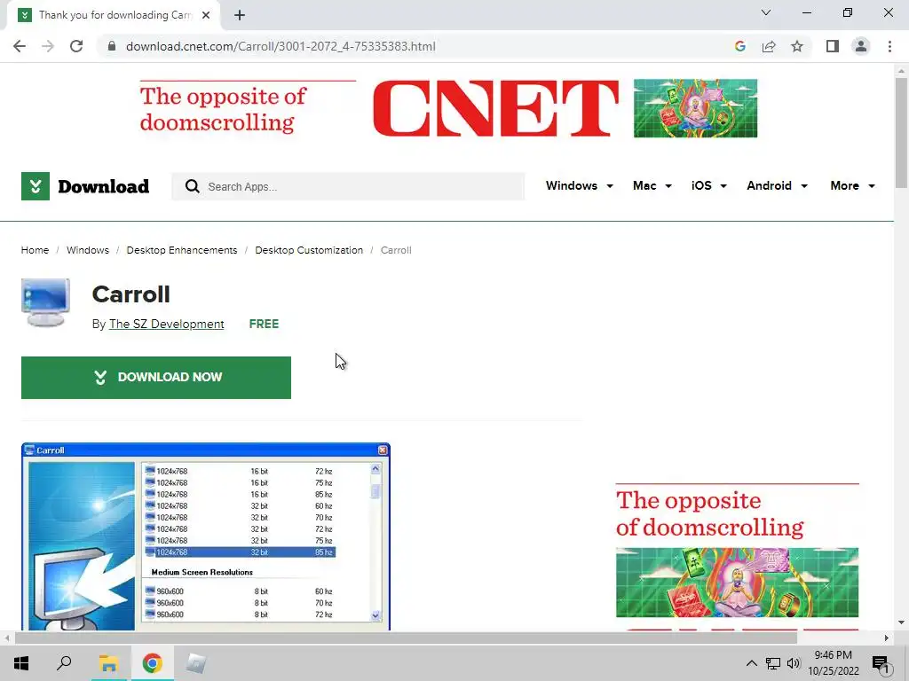The height and width of the screenshot is (681, 909).
Task: Click the Chrome taskbar icon
Action: point(152,663)
